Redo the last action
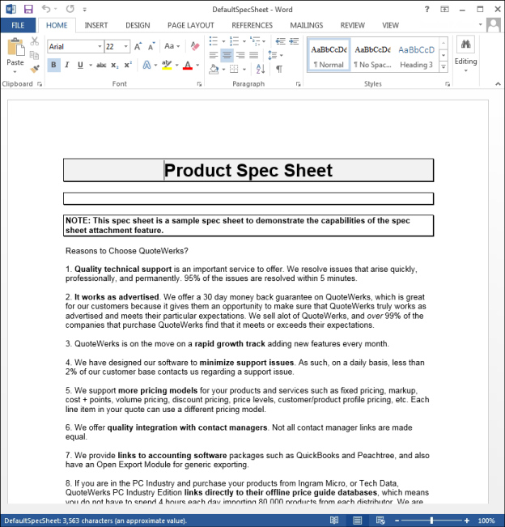 (70, 9)
